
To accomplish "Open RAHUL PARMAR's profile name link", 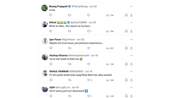I will (x=59, y=71).
